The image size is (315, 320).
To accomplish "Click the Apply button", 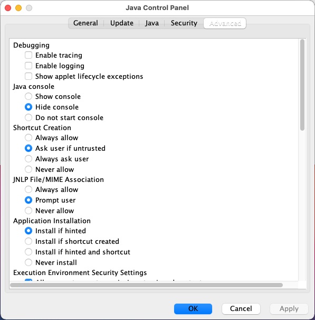I will click(289, 308).
